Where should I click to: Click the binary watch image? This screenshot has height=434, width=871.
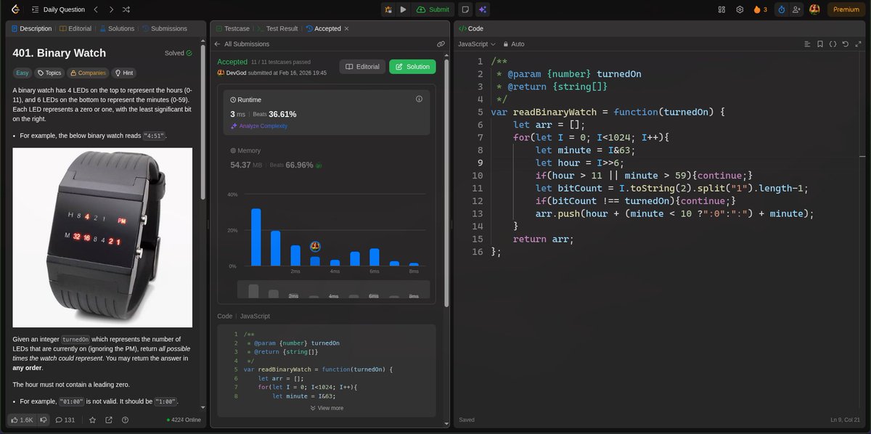[x=102, y=237]
